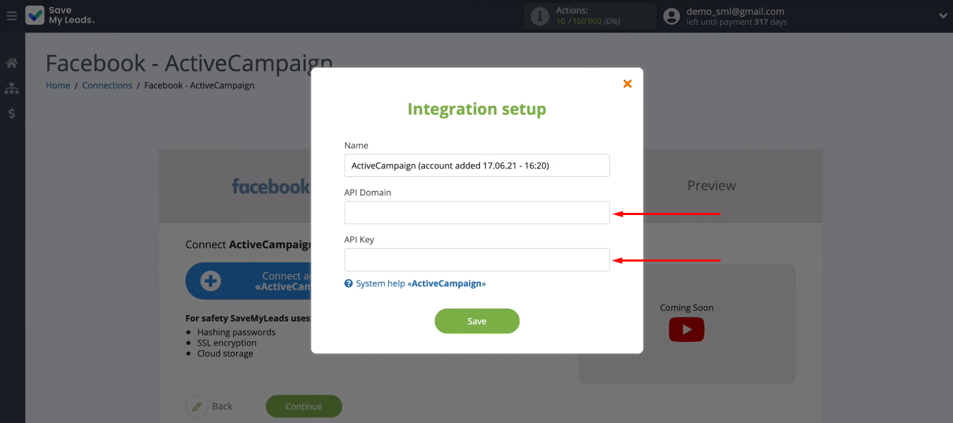Click the 'SSL encryption' list item
Screen dimensions: 953x423
pos(227,343)
